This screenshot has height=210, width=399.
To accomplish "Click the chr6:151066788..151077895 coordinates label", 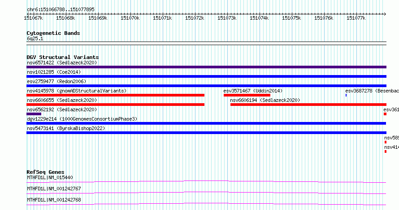I will [x=61, y=9].
